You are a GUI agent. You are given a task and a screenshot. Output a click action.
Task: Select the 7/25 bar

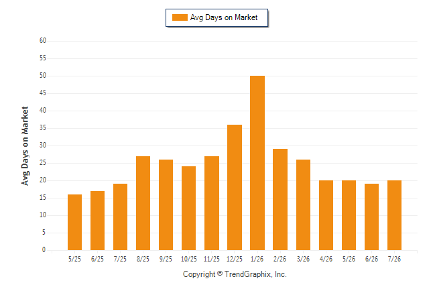pyautogui.click(x=121, y=217)
